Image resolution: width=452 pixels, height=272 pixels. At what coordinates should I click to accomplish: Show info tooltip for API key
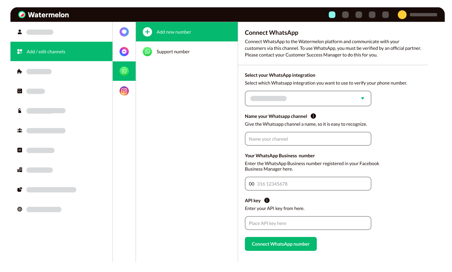tap(267, 200)
